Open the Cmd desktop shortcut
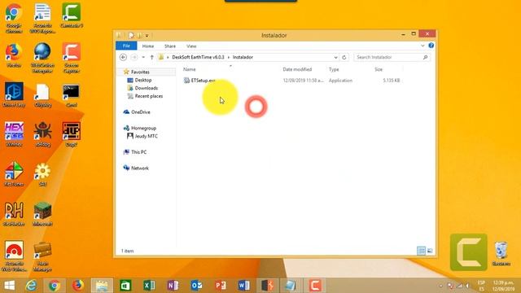 coord(72,96)
